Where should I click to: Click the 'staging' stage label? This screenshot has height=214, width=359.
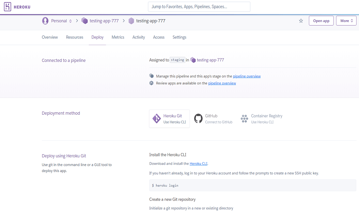pyautogui.click(x=177, y=60)
